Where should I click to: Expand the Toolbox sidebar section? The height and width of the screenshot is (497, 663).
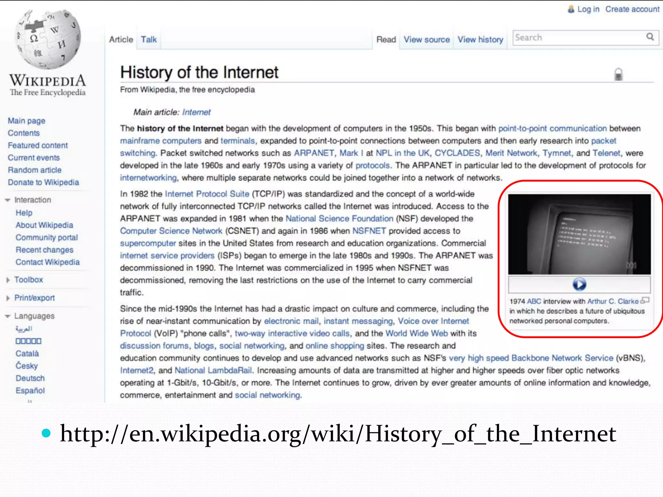tap(8, 280)
